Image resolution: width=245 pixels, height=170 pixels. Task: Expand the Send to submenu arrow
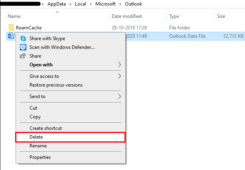[119, 97]
